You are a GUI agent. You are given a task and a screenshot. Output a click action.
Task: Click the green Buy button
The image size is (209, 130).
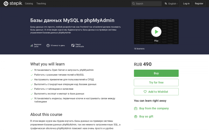pos(156,73)
